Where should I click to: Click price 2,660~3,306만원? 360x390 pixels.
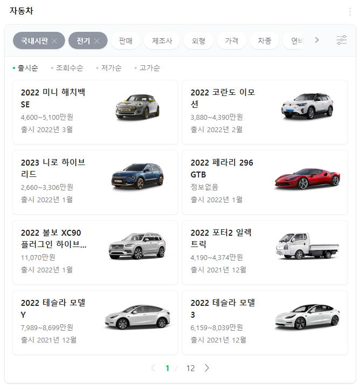coord(47,187)
